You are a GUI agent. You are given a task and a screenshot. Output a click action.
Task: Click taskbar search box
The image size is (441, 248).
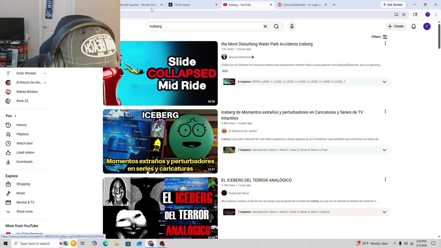point(44,244)
